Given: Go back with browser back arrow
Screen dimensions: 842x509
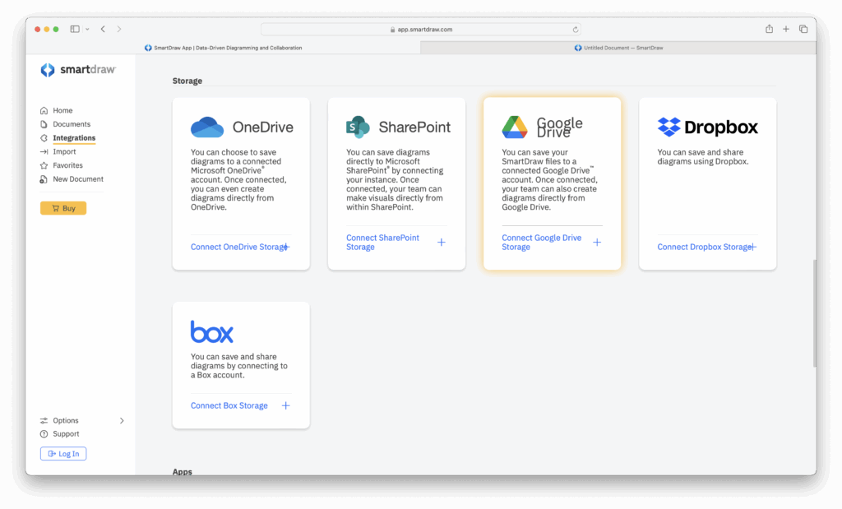Looking at the screenshot, I should point(103,29).
